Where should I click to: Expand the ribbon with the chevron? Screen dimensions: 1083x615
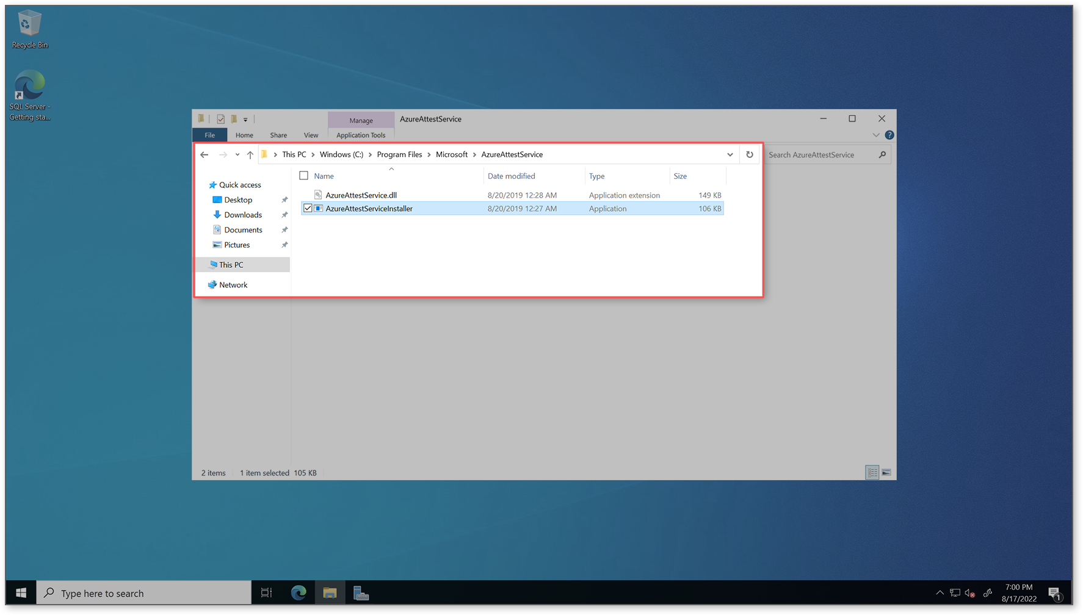tap(875, 135)
